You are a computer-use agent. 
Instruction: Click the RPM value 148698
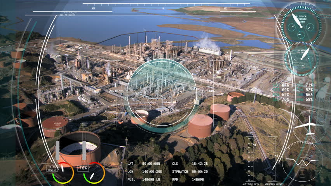(198, 180)
